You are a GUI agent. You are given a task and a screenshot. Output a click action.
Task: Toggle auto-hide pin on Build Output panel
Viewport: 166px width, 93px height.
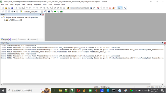[162, 43]
